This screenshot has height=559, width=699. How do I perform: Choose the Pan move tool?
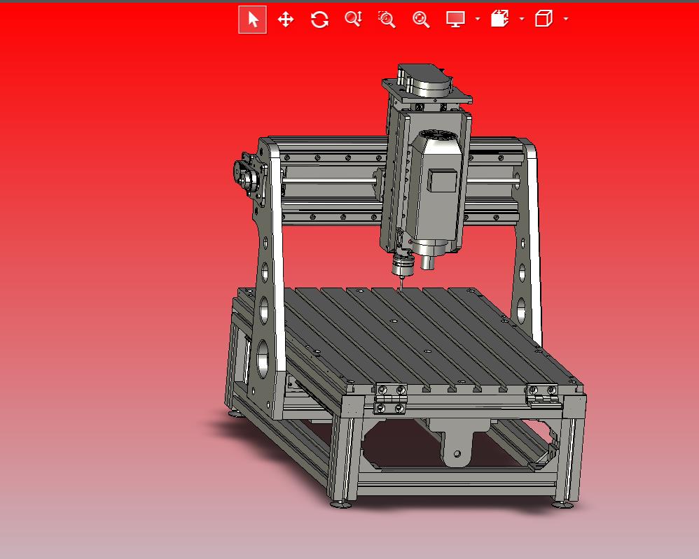pyautogui.click(x=285, y=20)
